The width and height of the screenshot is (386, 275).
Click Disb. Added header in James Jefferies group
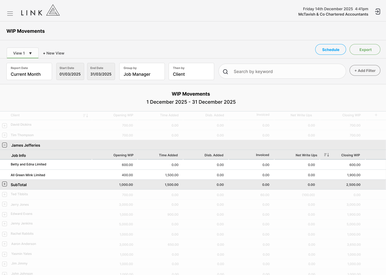pyautogui.click(x=214, y=155)
